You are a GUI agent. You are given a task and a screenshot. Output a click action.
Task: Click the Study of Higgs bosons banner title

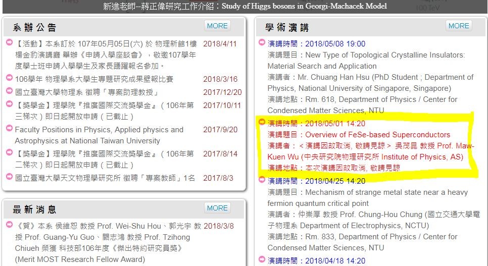(244, 6)
